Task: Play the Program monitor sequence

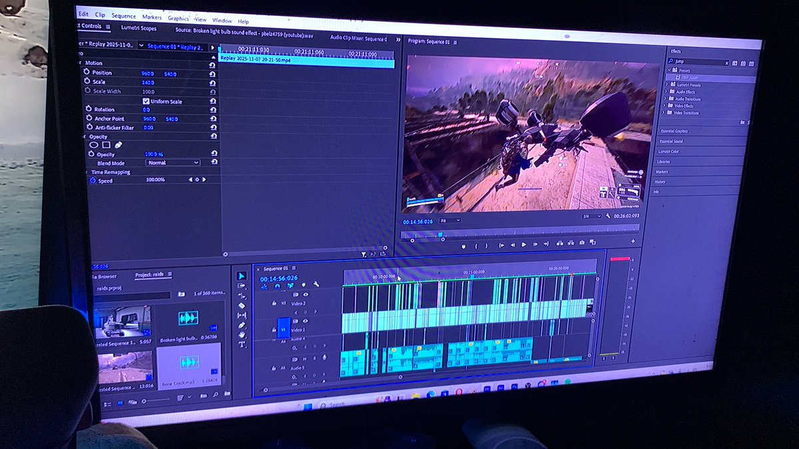Action: coord(523,245)
